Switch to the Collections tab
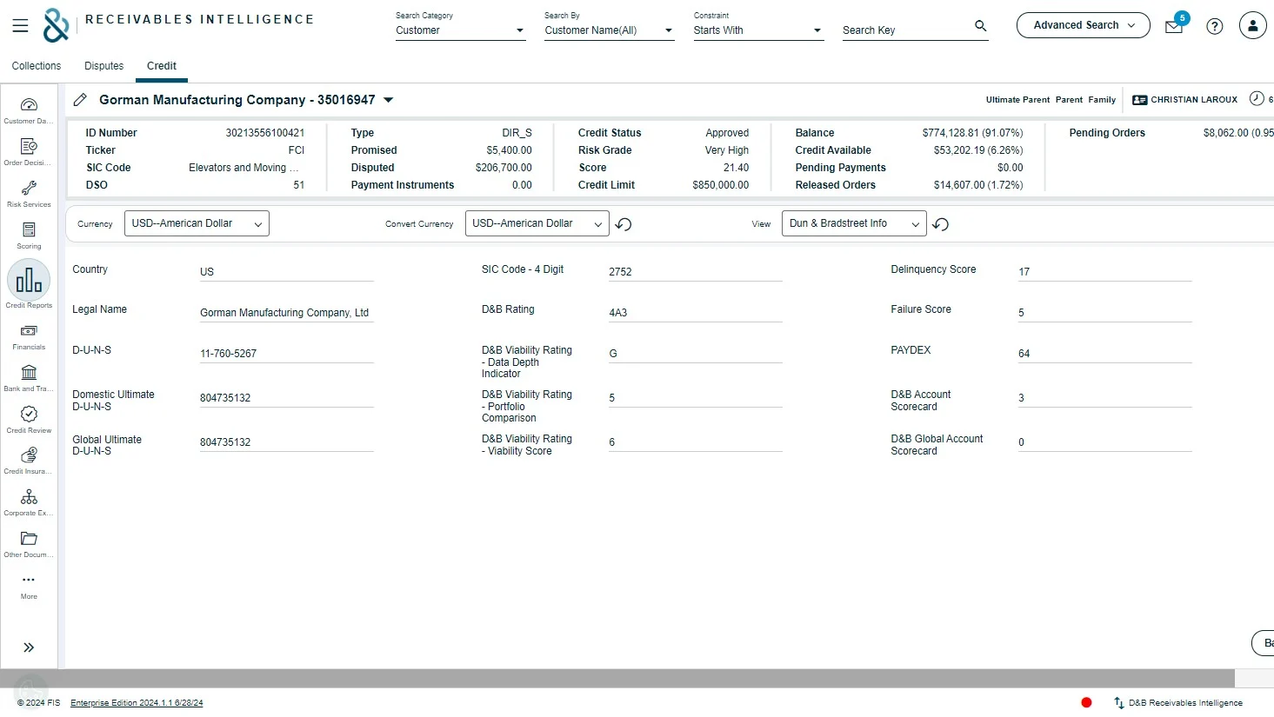 (x=37, y=66)
